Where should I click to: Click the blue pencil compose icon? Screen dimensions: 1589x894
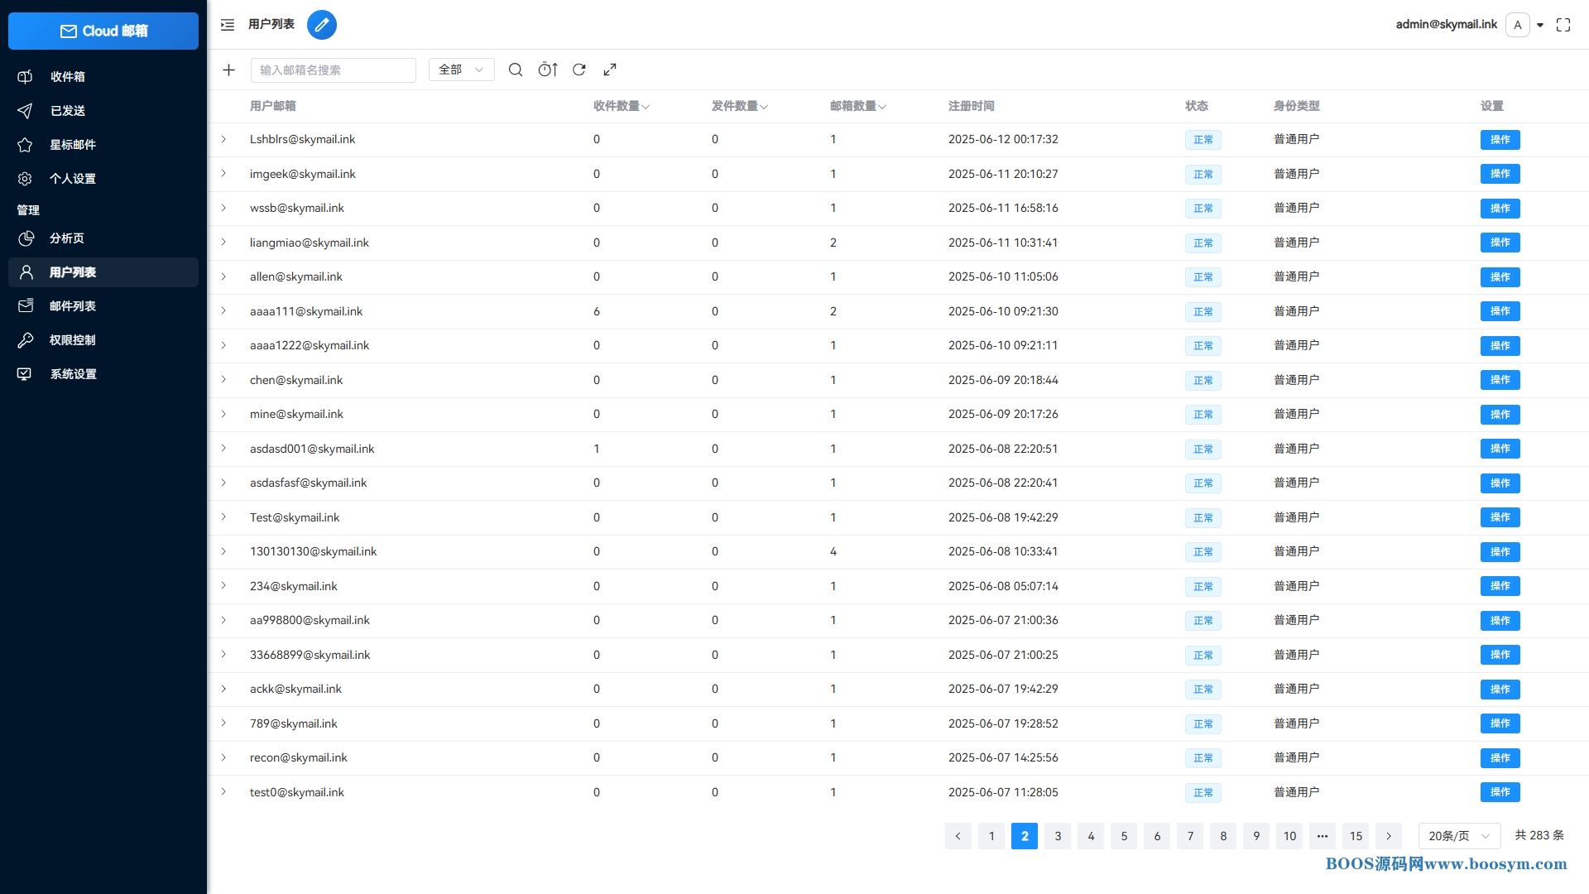click(321, 25)
